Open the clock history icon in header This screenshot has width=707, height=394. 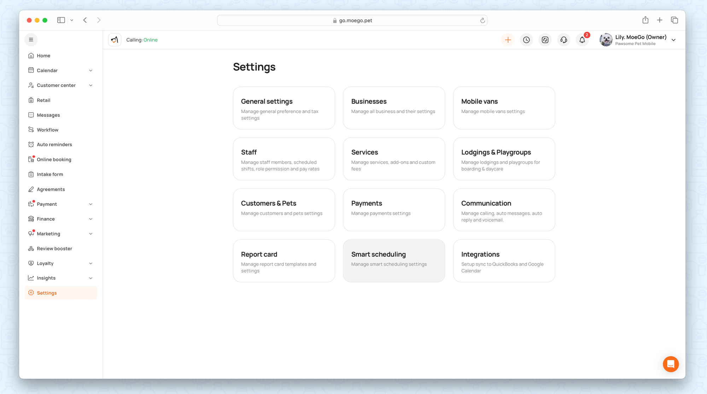click(x=526, y=40)
